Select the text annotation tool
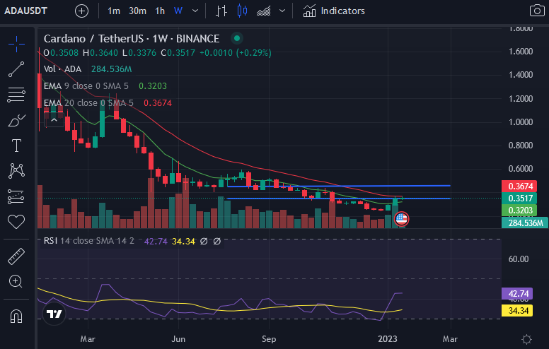The height and width of the screenshot is (349, 549). [x=16, y=146]
